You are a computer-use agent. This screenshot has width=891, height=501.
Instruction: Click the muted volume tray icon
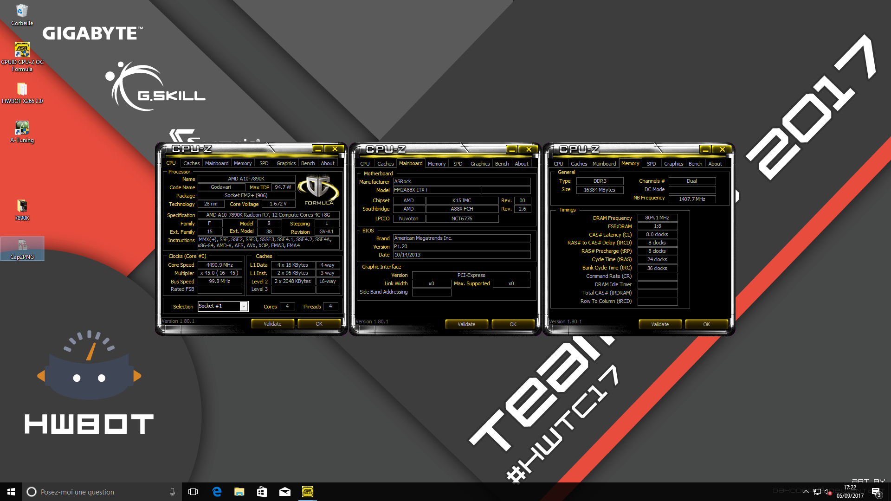(828, 492)
